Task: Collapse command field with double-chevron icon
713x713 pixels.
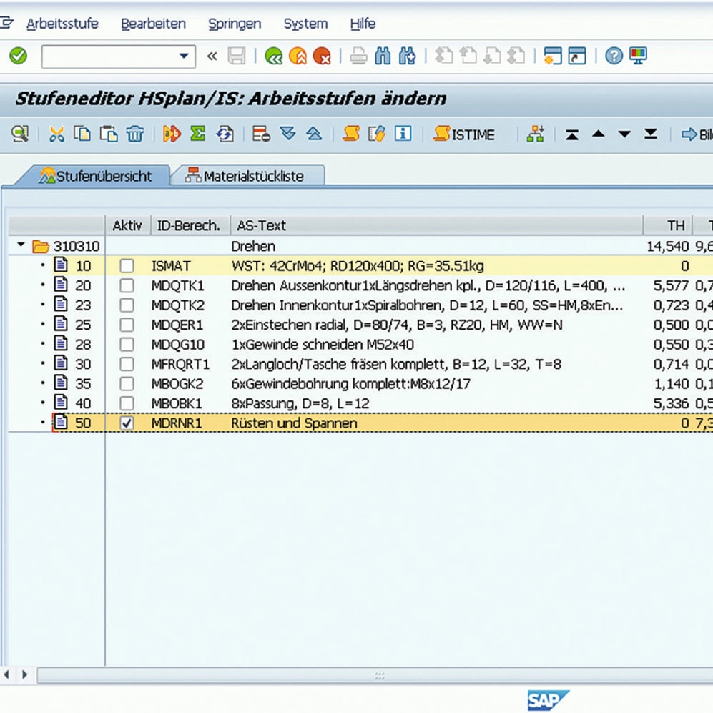Action: click(x=212, y=56)
